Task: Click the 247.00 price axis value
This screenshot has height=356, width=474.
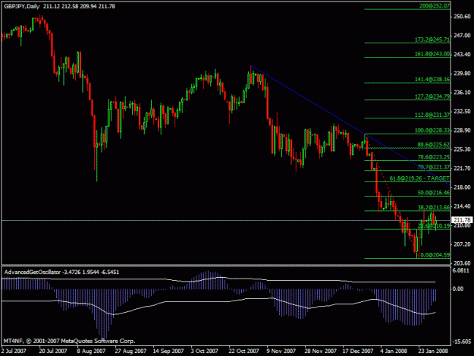Action: tap(462, 36)
